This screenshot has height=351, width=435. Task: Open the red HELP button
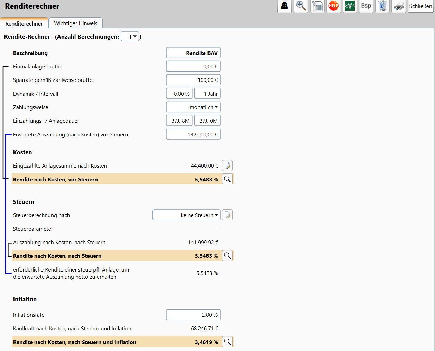tap(333, 6)
